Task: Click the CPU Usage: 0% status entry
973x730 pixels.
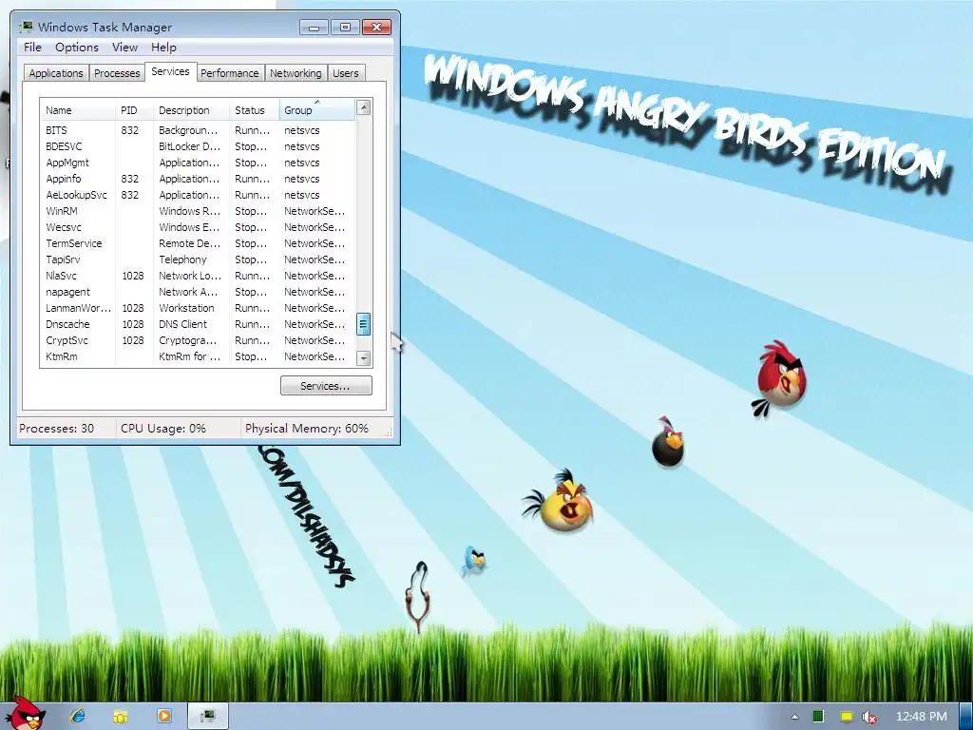Action: pos(163,429)
